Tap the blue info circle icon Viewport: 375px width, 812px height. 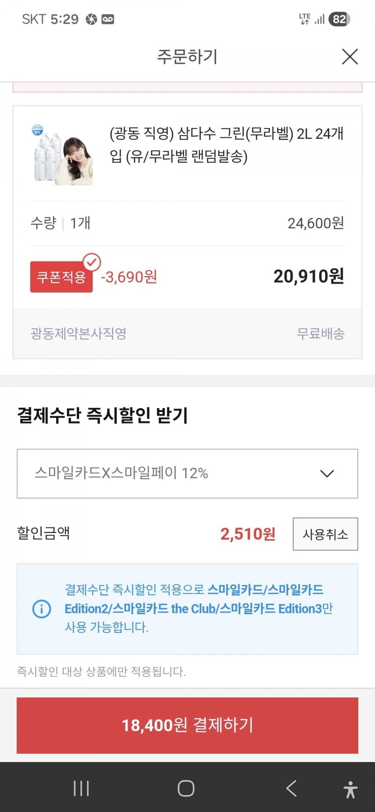pyautogui.click(x=42, y=609)
